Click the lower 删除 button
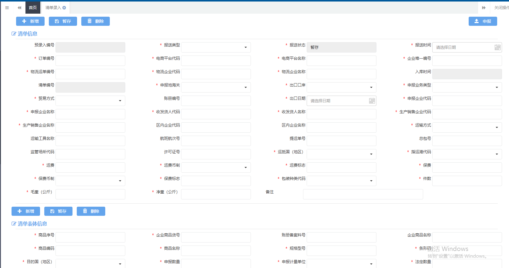The width and height of the screenshot is (509, 268). tap(91, 211)
